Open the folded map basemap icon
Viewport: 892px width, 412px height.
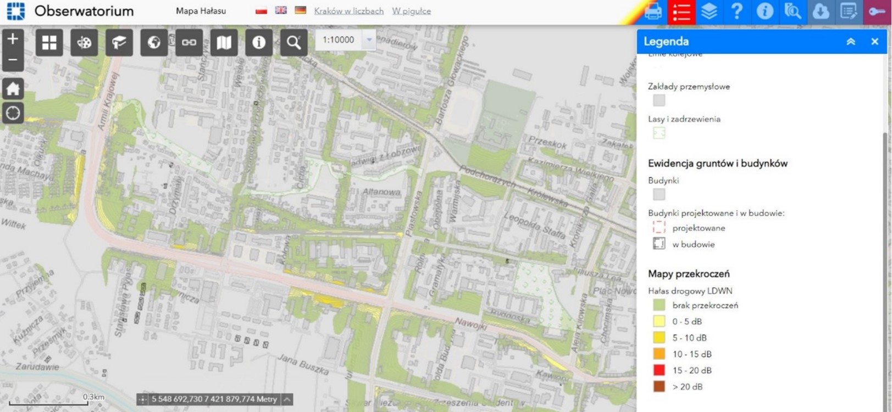click(224, 42)
